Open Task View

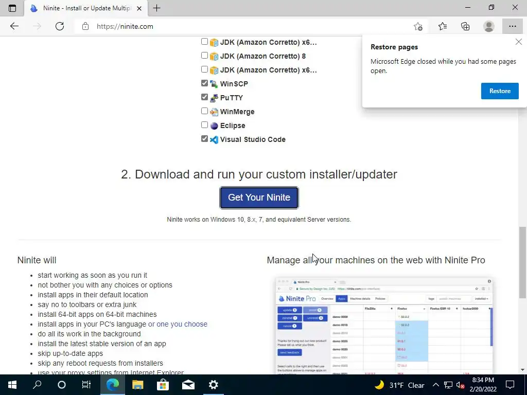click(86, 385)
